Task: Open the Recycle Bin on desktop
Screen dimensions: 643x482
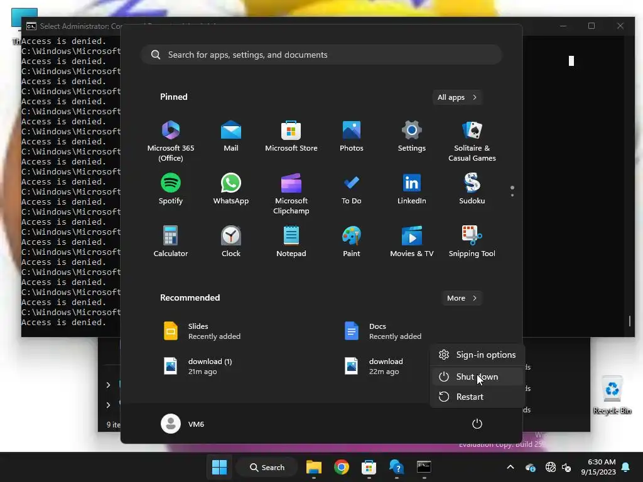Action: coord(612,395)
